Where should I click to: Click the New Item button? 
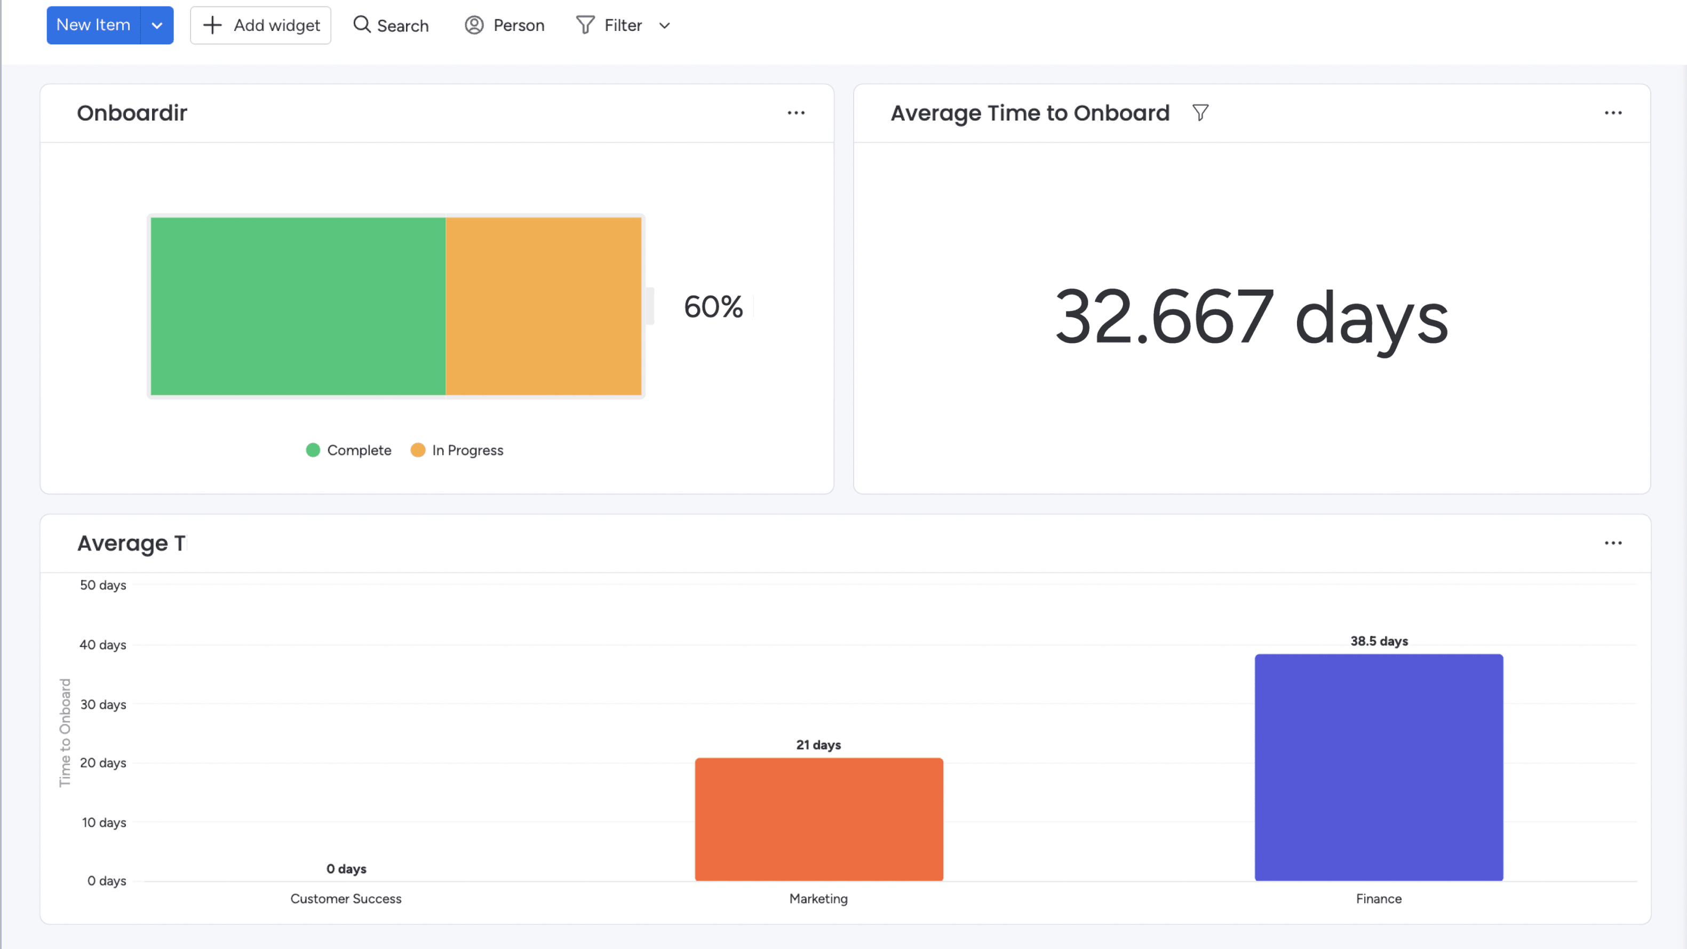[93, 26]
